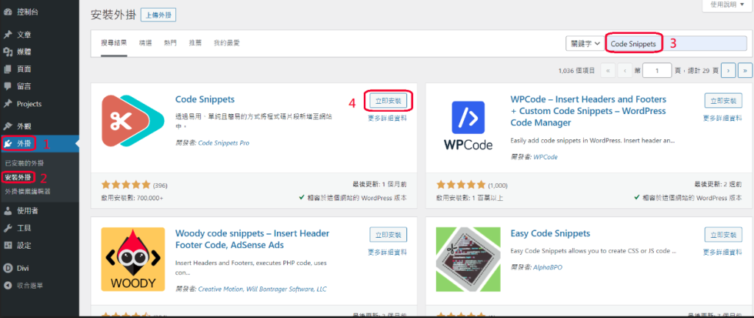Click the (396) rating count

160,185
